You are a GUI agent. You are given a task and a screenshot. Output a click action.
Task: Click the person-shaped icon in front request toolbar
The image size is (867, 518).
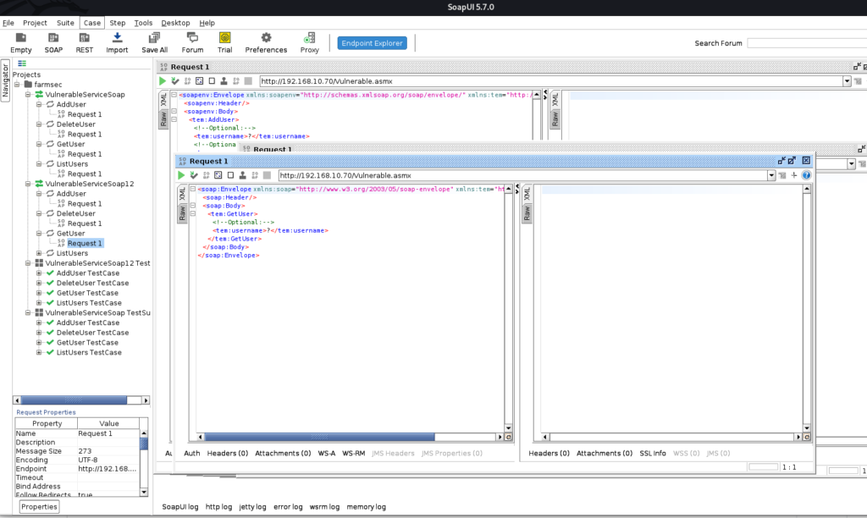[242, 175]
